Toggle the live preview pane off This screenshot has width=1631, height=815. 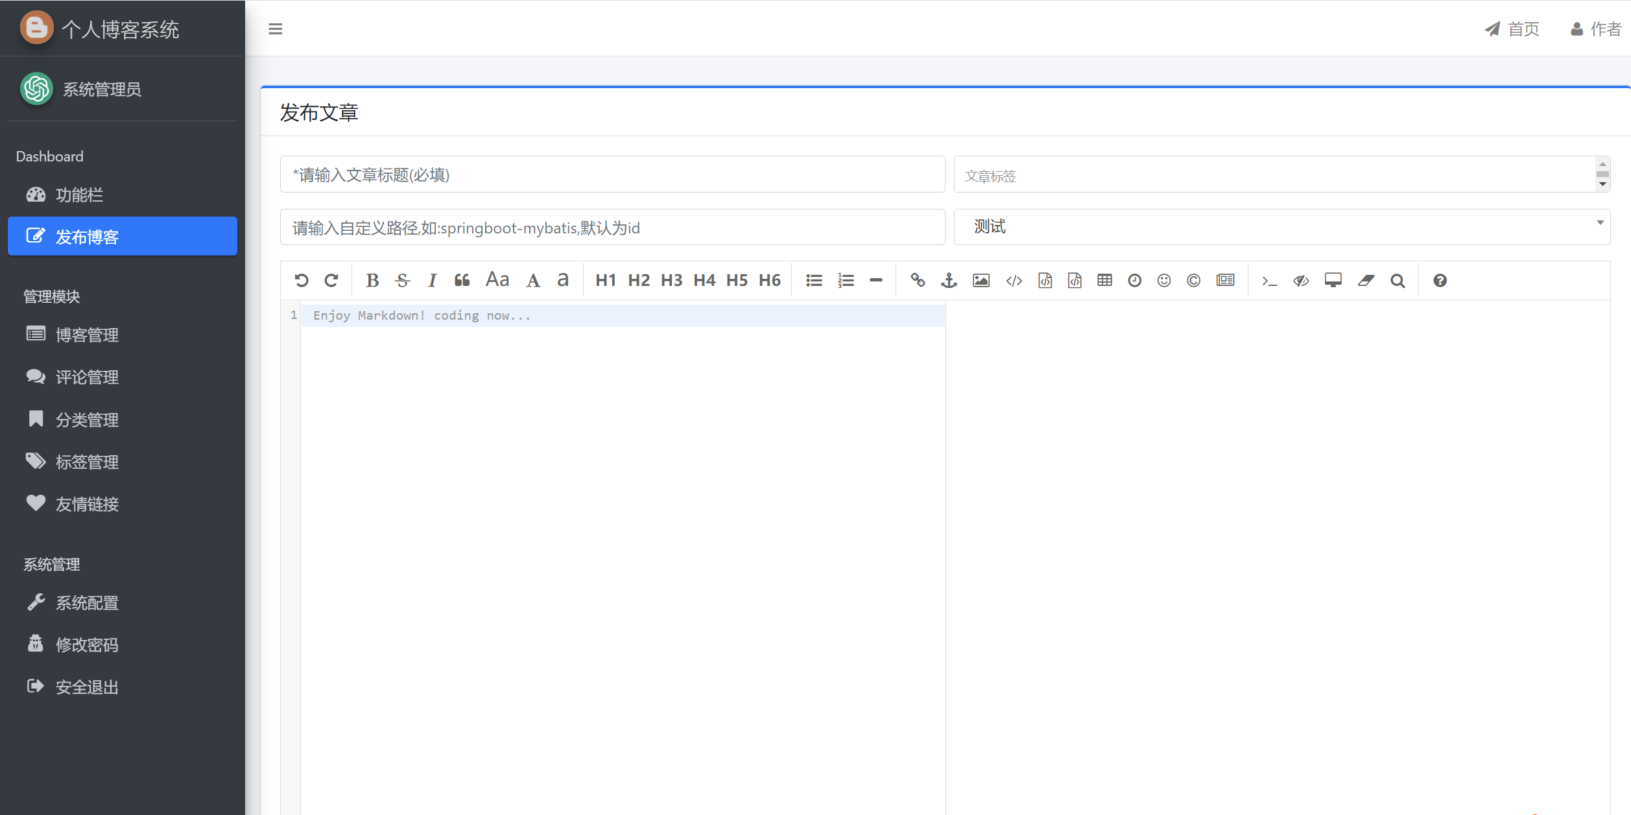tap(1301, 280)
